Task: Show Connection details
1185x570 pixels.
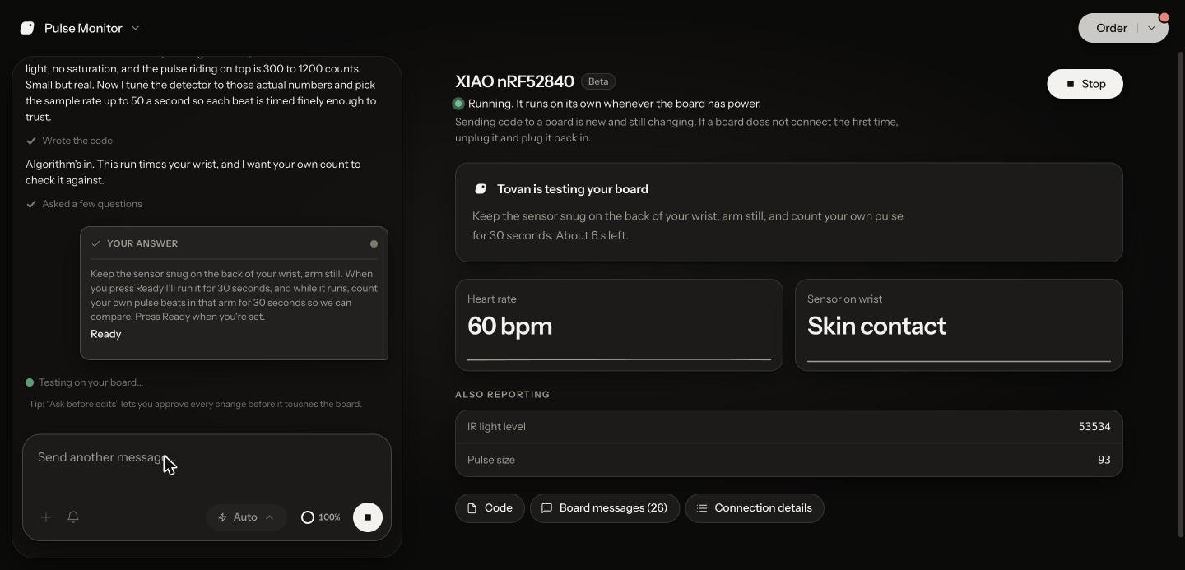Action: (755, 508)
